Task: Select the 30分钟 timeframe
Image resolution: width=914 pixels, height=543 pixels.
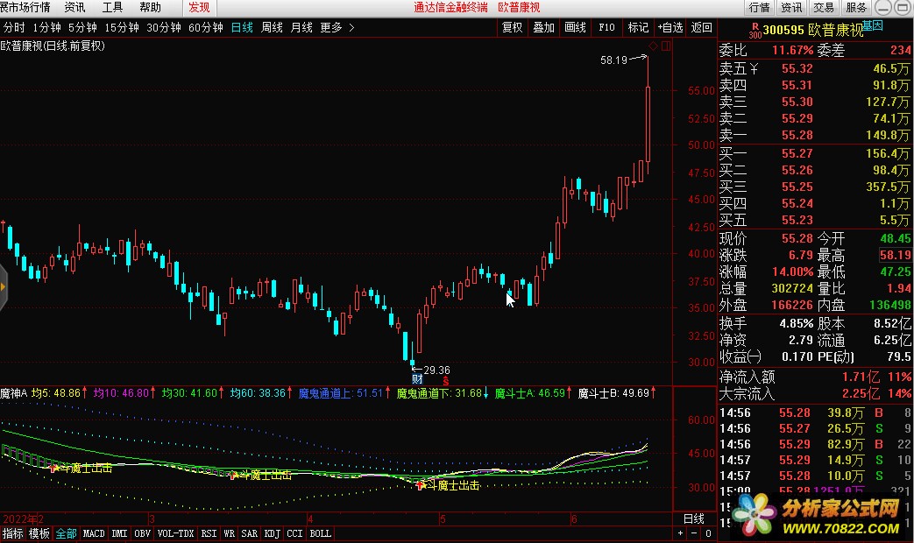Action: (163, 27)
